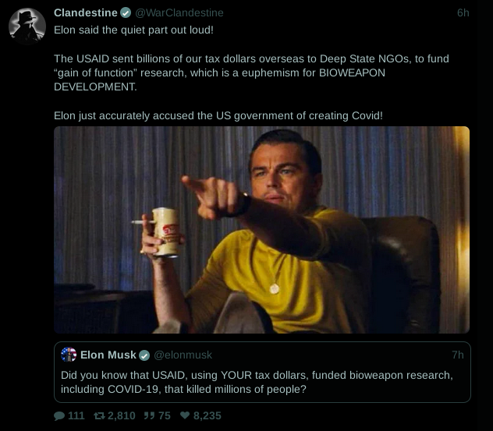
Task: Open the @WarClandestine handle link
Action: [x=179, y=13]
